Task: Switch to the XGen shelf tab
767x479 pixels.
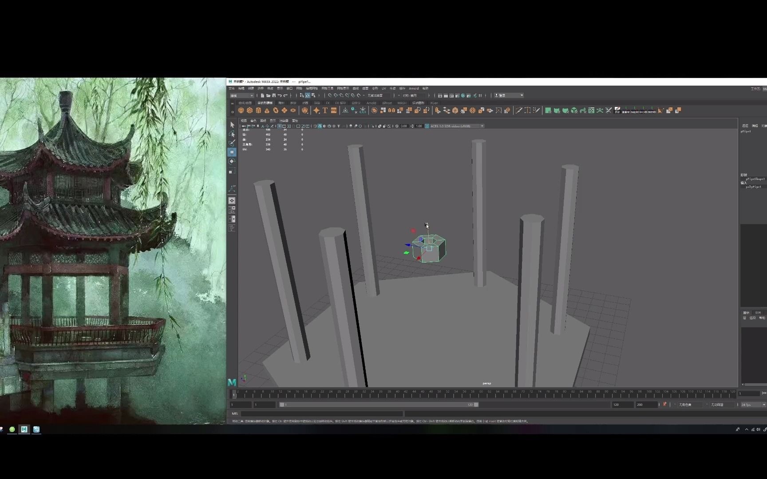Action: [434, 103]
